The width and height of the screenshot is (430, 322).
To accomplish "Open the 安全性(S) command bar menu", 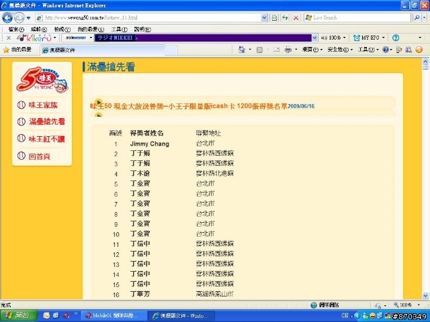I will click(340, 50).
